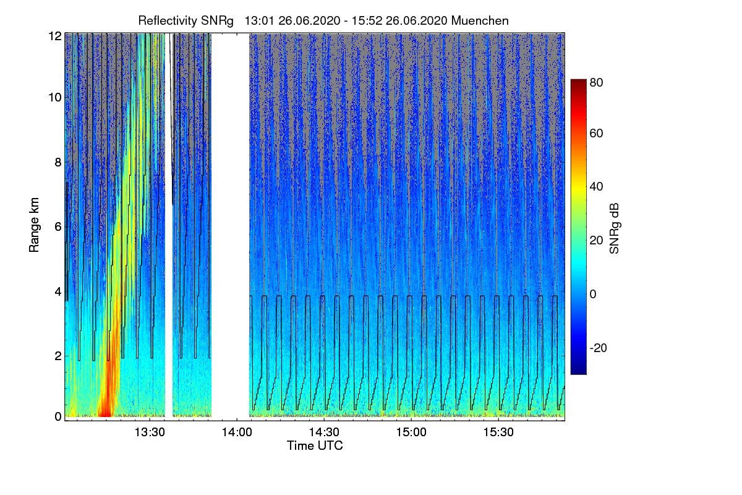Click the 14:00 time tick label
The height and width of the screenshot is (495, 742).
(236, 433)
